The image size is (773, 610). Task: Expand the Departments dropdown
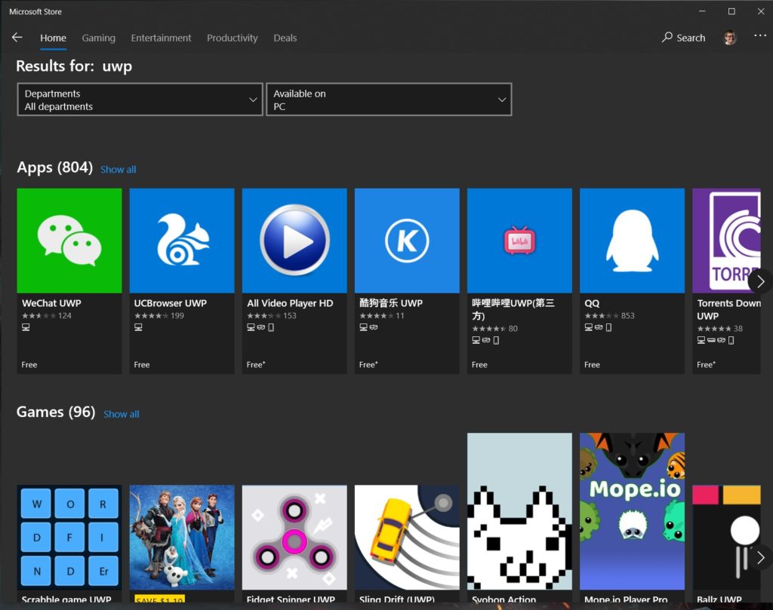(x=140, y=100)
